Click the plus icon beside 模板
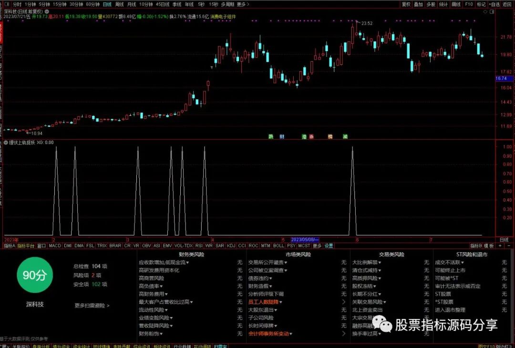This screenshot has height=348, width=515. point(500,246)
